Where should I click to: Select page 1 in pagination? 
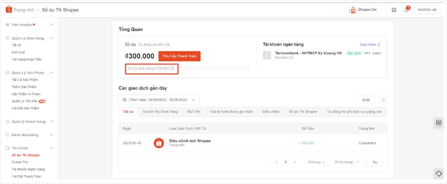pyautogui.click(x=286, y=162)
